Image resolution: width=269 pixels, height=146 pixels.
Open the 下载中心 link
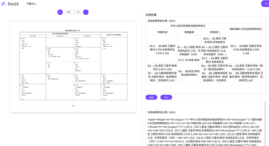click(31, 4)
